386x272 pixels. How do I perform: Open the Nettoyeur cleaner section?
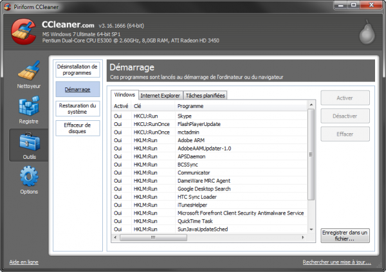[x=28, y=75]
